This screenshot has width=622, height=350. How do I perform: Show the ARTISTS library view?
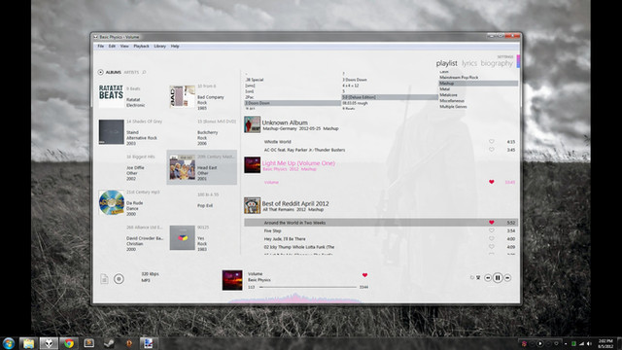click(131, 72)
